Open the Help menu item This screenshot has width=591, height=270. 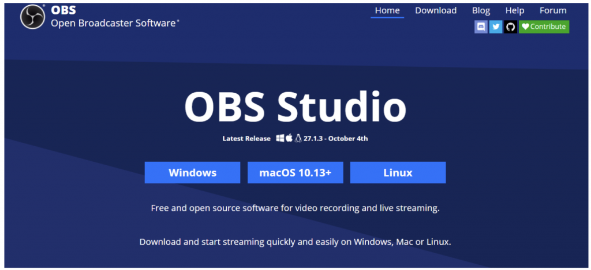point(514,10)
